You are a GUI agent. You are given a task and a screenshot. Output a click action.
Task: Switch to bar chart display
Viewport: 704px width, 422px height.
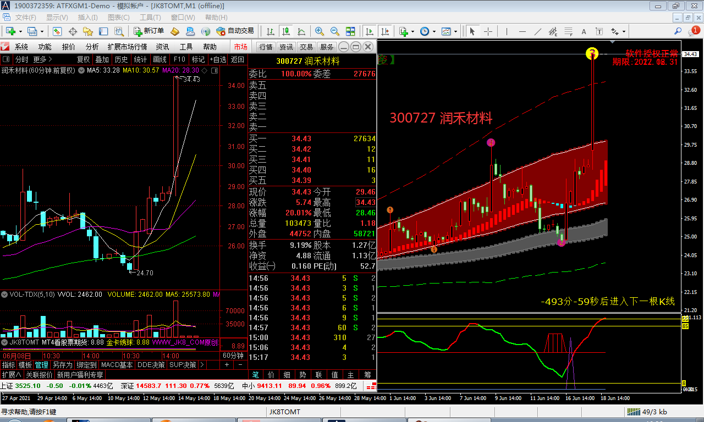pos(271,31)
